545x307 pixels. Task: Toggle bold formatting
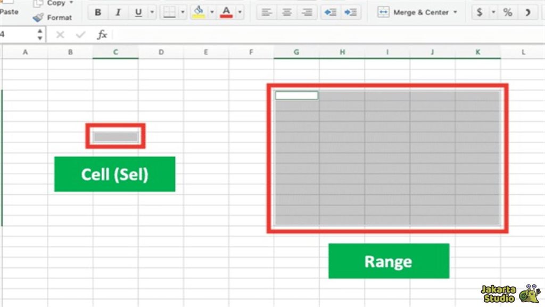(x=97, y=12)
